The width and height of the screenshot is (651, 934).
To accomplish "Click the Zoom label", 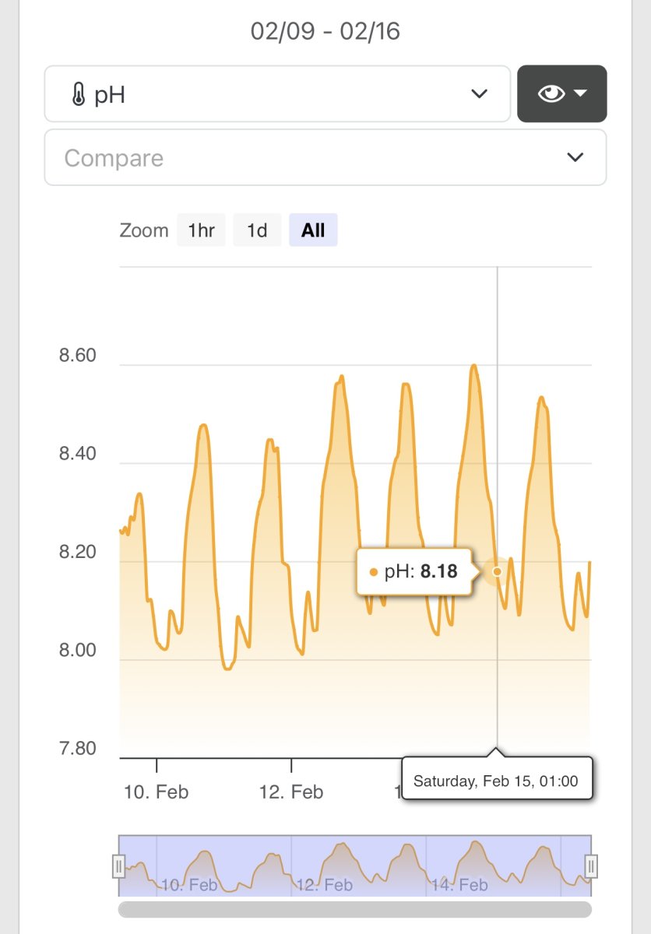I will [144, 230].
